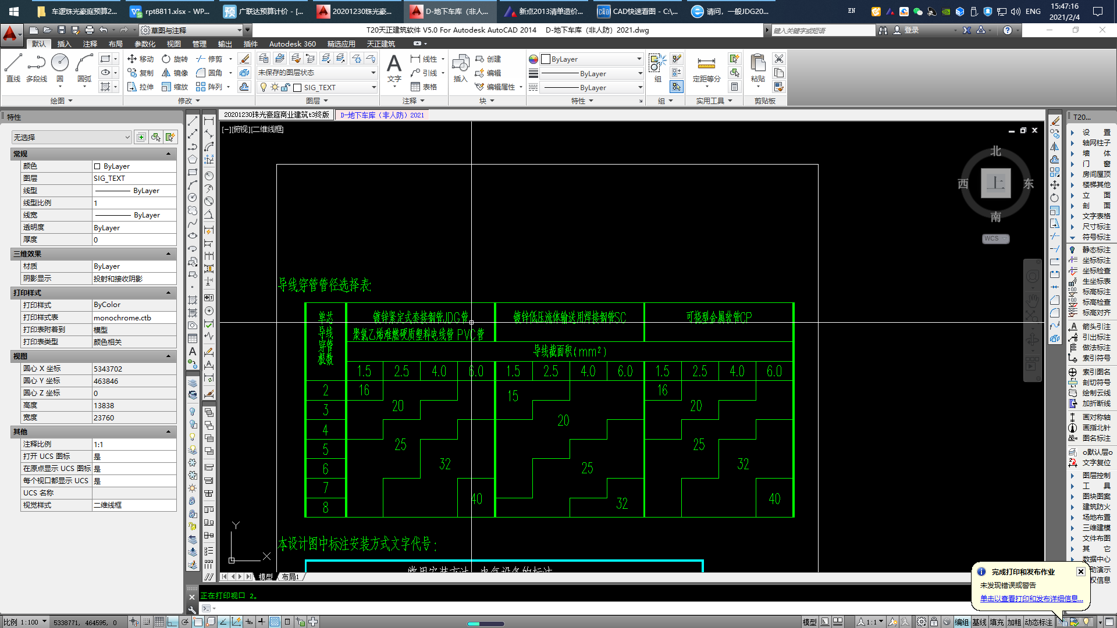Click the keyword search input field
The image size is (1117, 628).
823,30
